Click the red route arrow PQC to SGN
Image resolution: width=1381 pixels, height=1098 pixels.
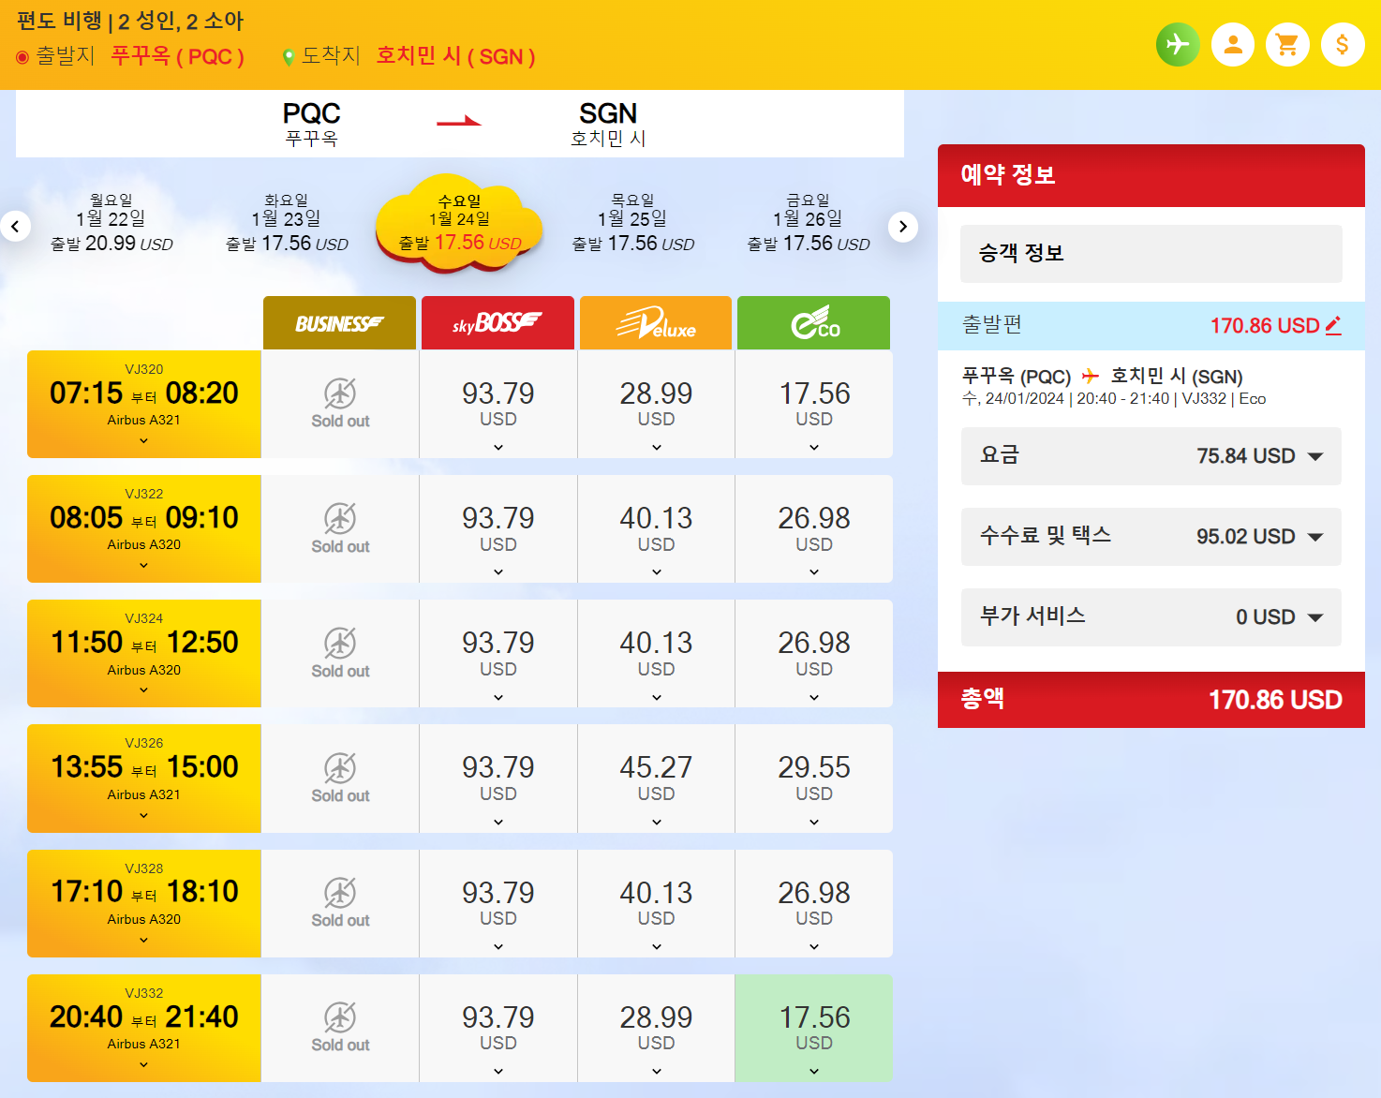[x=459, y=121]
